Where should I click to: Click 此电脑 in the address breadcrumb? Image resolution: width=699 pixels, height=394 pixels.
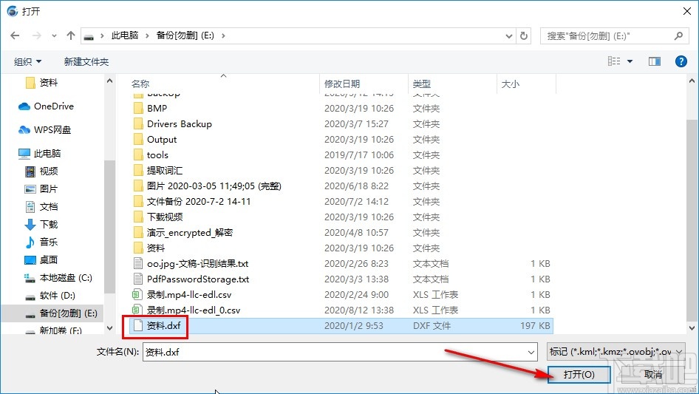[125, 35]
